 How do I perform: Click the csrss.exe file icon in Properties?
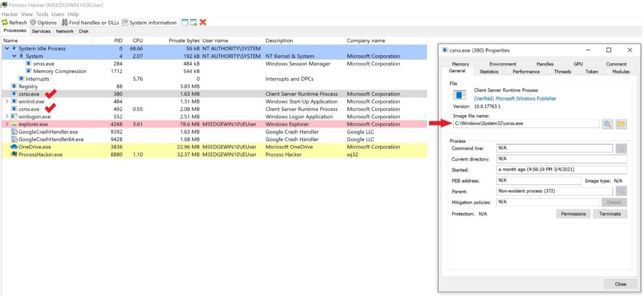tap(460, 95)
